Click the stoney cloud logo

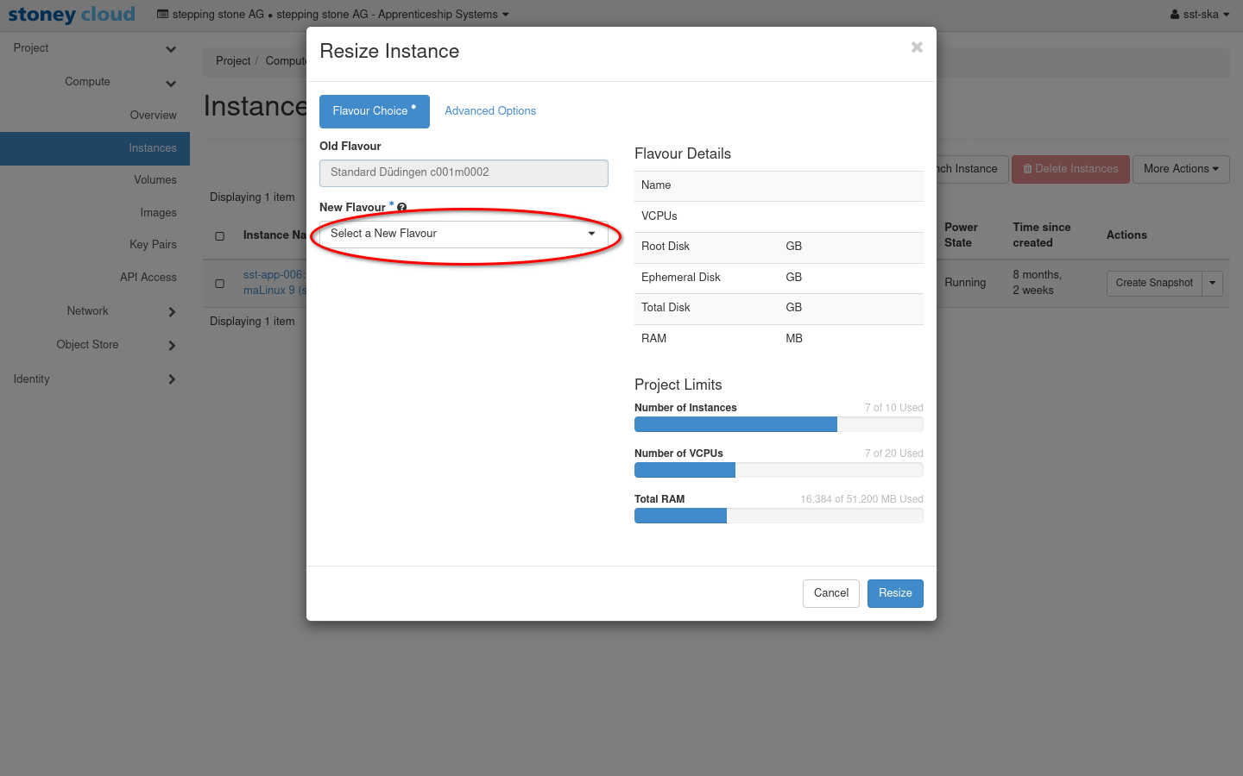click(72, 15)
